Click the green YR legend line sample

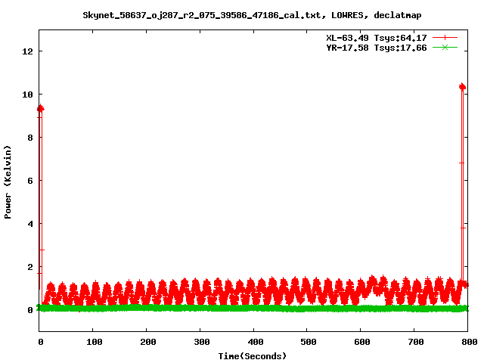(x=445, y=48)
